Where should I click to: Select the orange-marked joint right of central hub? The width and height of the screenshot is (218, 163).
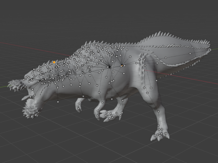point(122,66)
